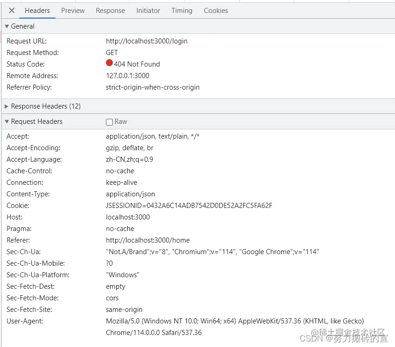The width and height of the screenshot is (395, 347).
Task: Collapse the General section triangle
Action: (7, 26)
